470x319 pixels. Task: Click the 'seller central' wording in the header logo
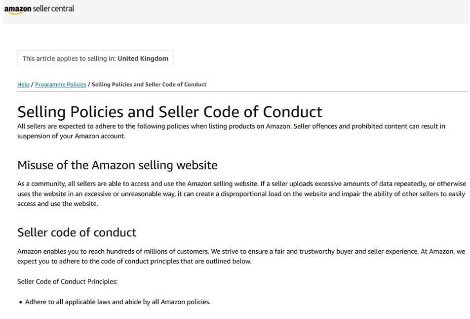[53, 8]
